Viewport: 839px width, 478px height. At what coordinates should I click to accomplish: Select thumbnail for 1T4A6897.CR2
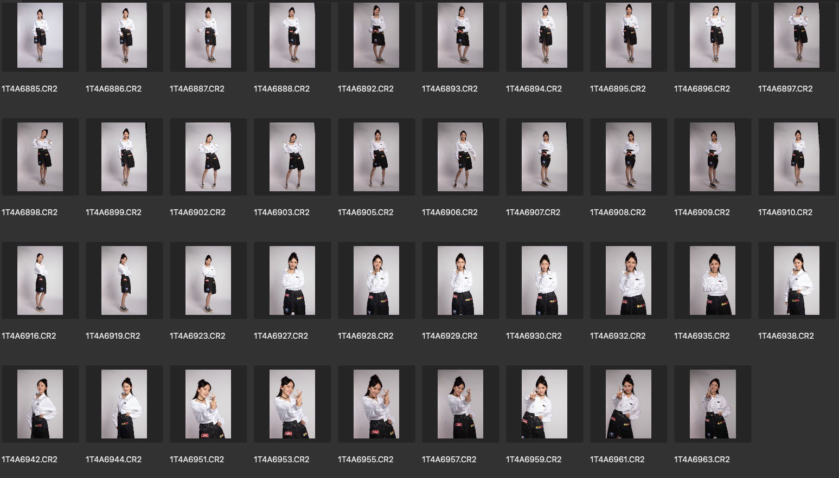pos(797,36)
